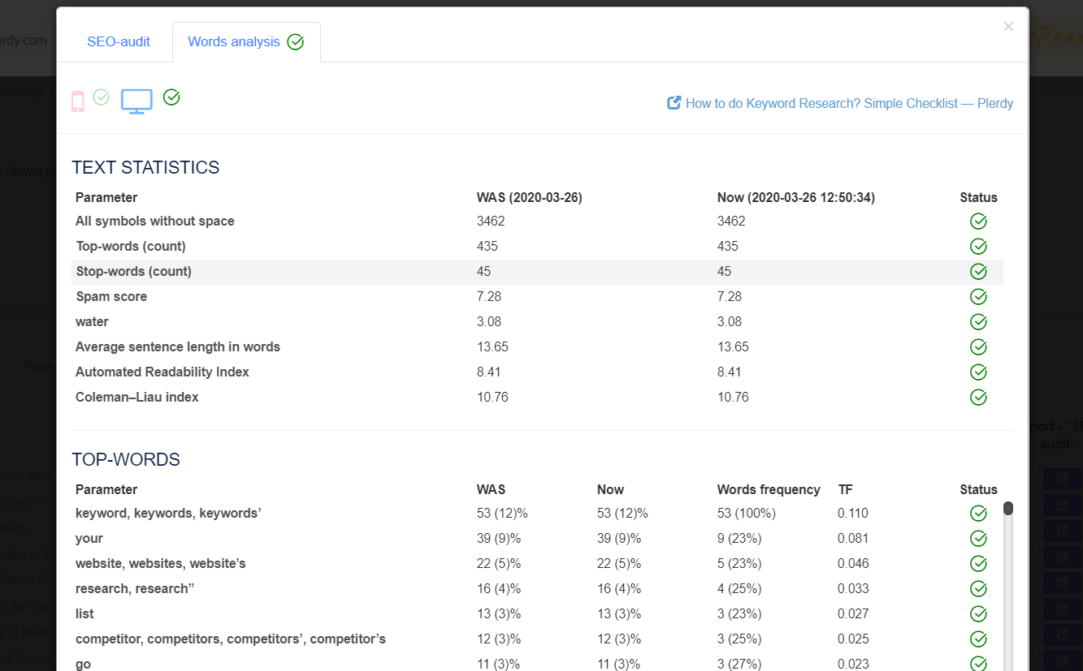Select the 'keyword, keywords, keywords’' row
Screen dimensions: 1083x671
168,513
